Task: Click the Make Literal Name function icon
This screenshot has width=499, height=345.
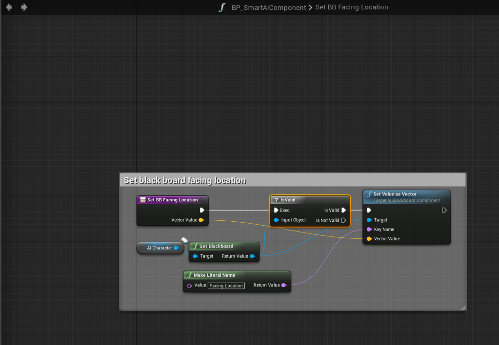Action: tap(190, 275)
